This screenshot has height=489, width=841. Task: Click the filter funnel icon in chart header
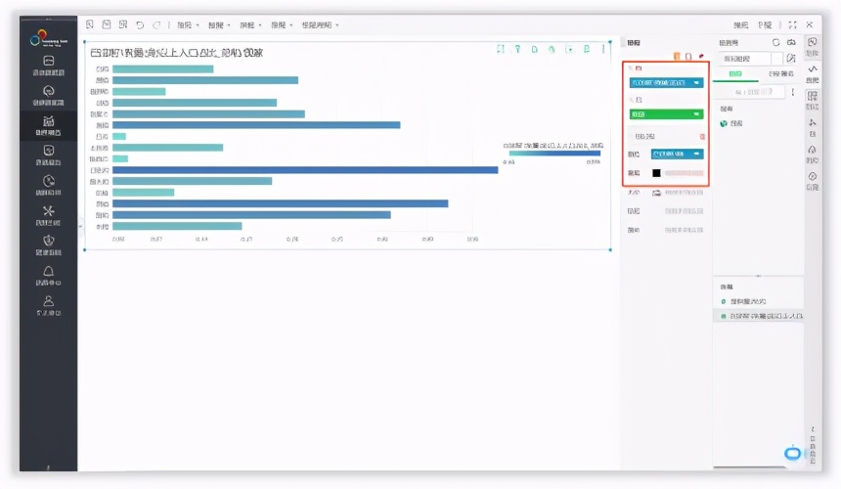(517, 49)
